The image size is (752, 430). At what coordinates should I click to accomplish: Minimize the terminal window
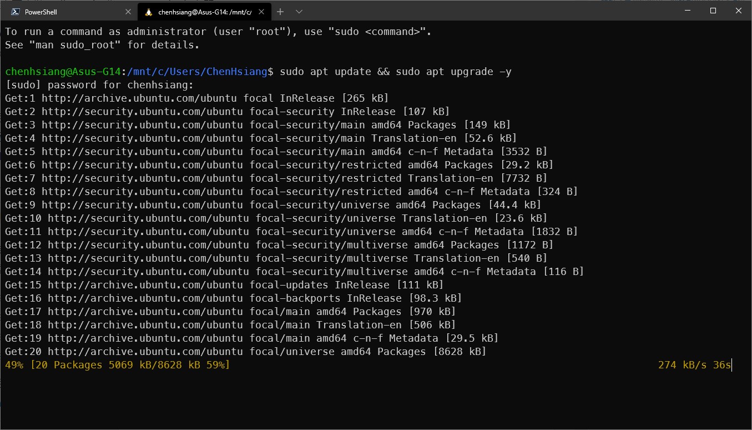pos(688,11)
